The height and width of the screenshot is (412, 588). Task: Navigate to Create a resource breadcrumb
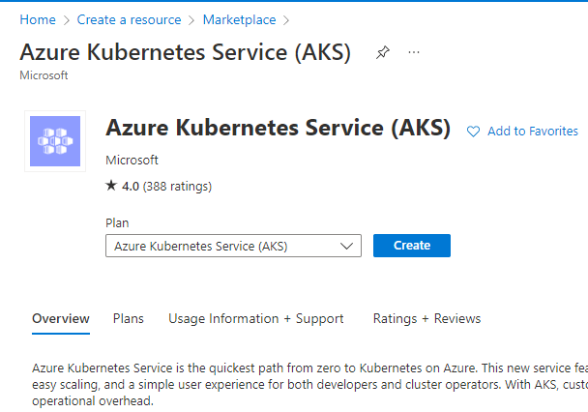point(129,19)
